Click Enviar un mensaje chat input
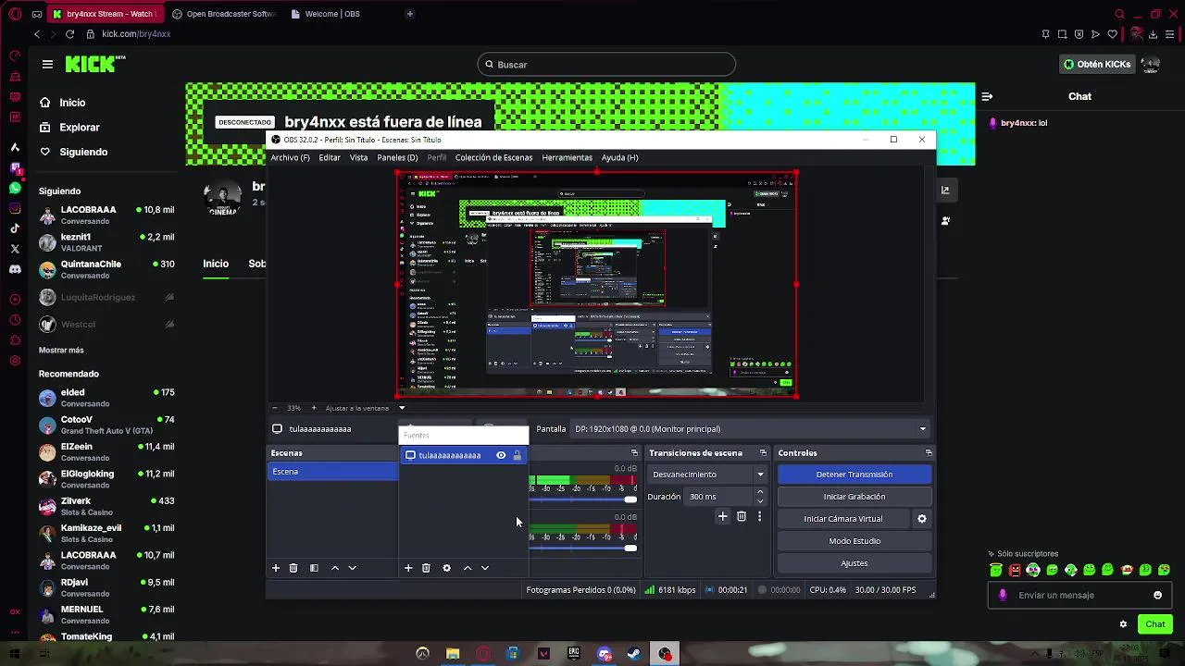The height and width of the screenshot is (666, 1185). (x=1079, y=596)
